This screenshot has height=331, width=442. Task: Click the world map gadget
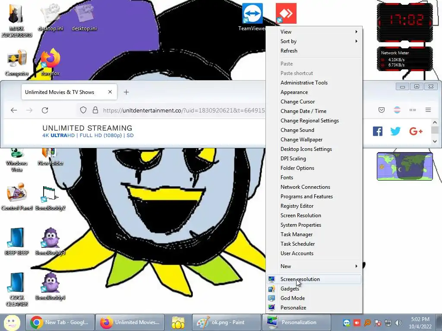tap(404, 166)
